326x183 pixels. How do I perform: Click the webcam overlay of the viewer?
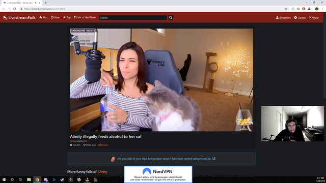point(292,124)
